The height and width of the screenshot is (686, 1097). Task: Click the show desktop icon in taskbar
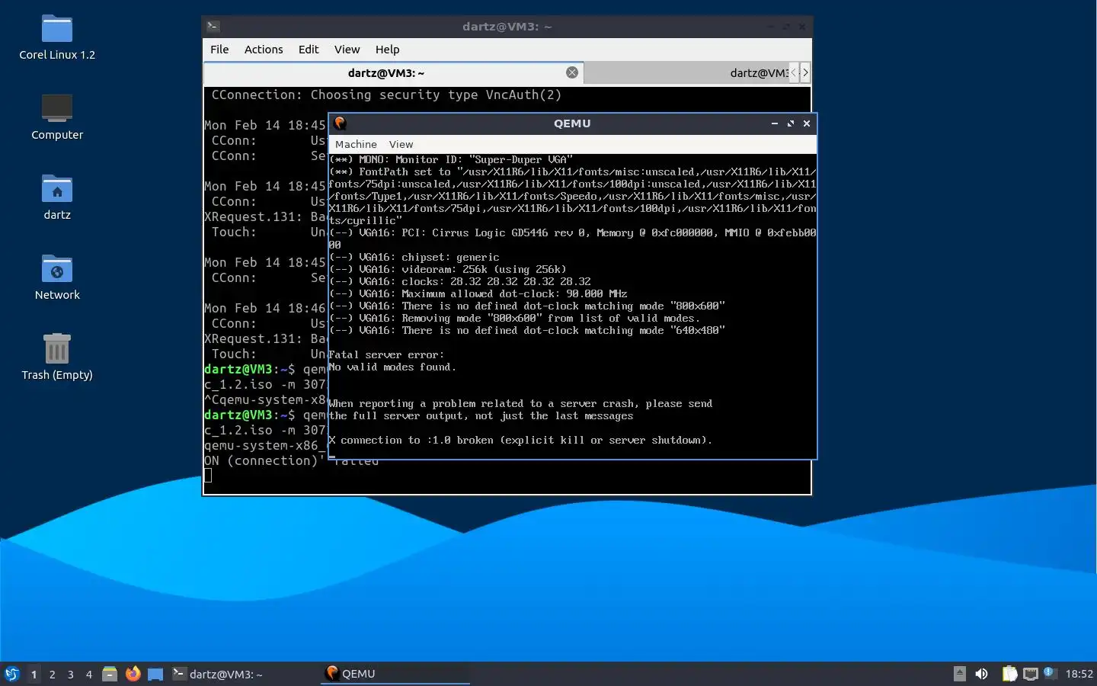pos(155,674)
